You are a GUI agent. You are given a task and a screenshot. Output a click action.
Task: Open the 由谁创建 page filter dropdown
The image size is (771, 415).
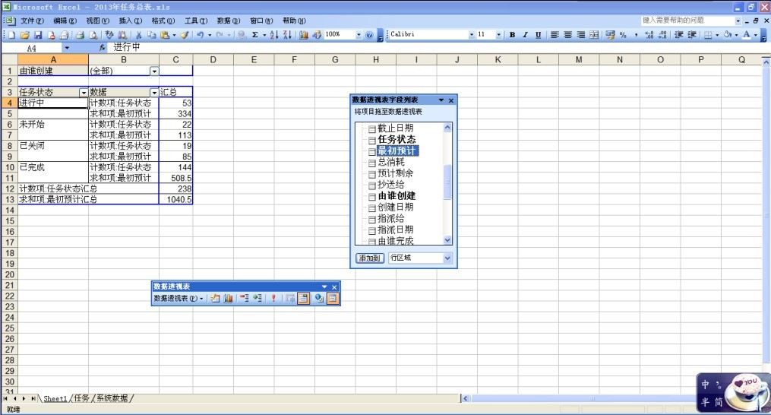pyautogui.click(x=154, y=71)
